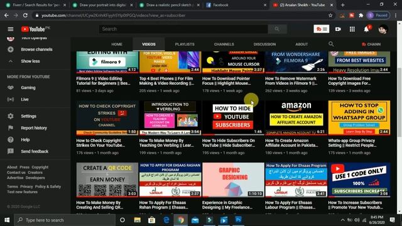Screen dimensions: 402x226
Task: Open the Graphic Designing video thumbnail
Action: pyautogui.click(x=233, y=180)
